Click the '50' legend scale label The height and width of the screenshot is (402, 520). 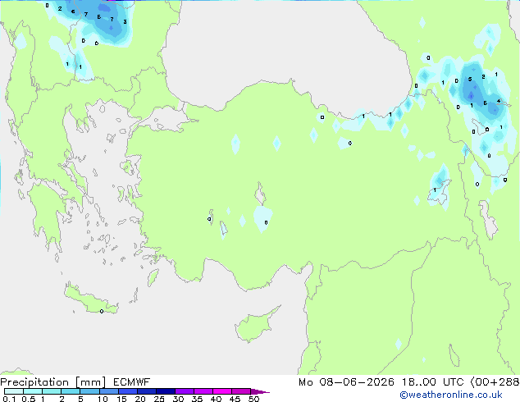click(253, 399)
